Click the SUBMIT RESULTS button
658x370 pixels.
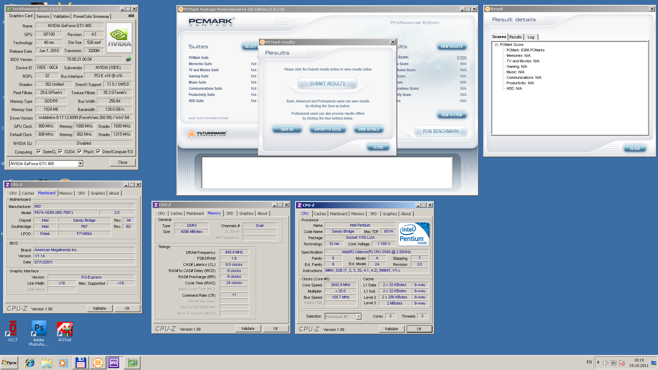(328, 84)
